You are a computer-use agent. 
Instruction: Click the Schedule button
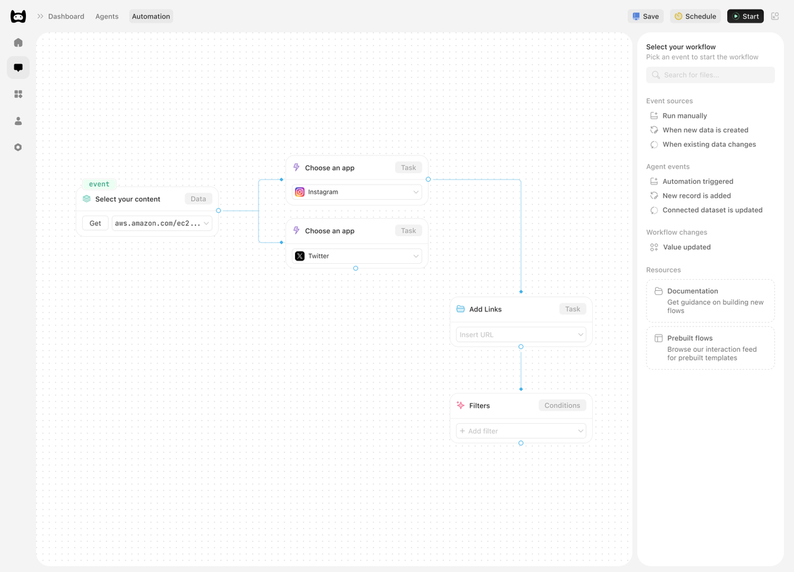(695, 16)
